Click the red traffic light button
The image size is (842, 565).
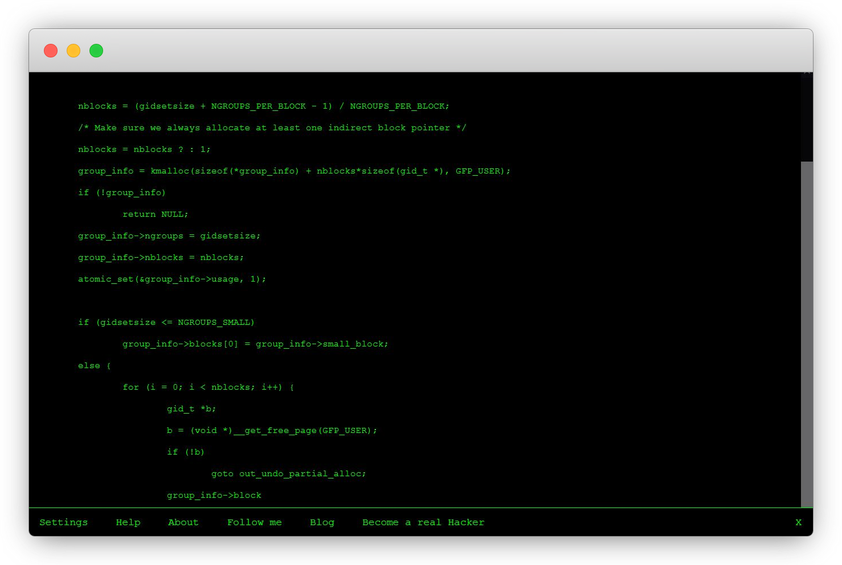50,50
